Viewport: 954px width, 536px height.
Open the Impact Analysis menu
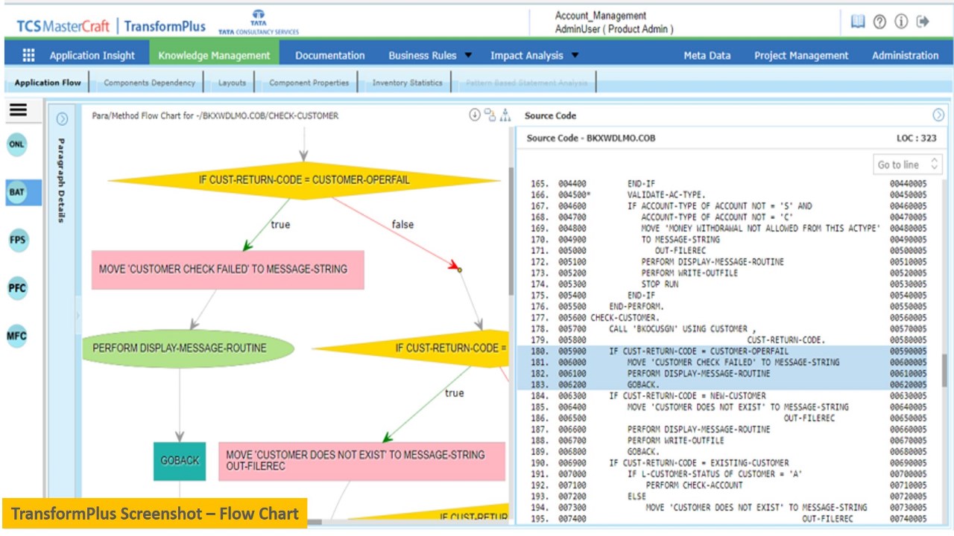click(527, 55)
